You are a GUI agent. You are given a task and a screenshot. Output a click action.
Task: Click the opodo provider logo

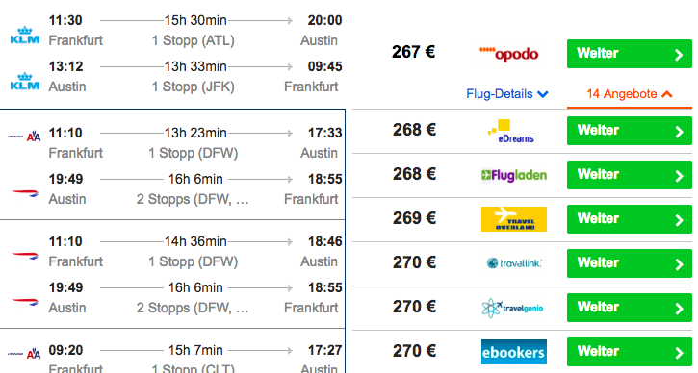[x=508, y=54]
